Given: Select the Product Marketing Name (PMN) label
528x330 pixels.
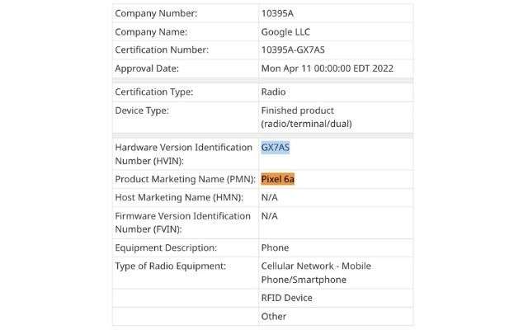Looking at the screenshot, I should tap(185, 179).
